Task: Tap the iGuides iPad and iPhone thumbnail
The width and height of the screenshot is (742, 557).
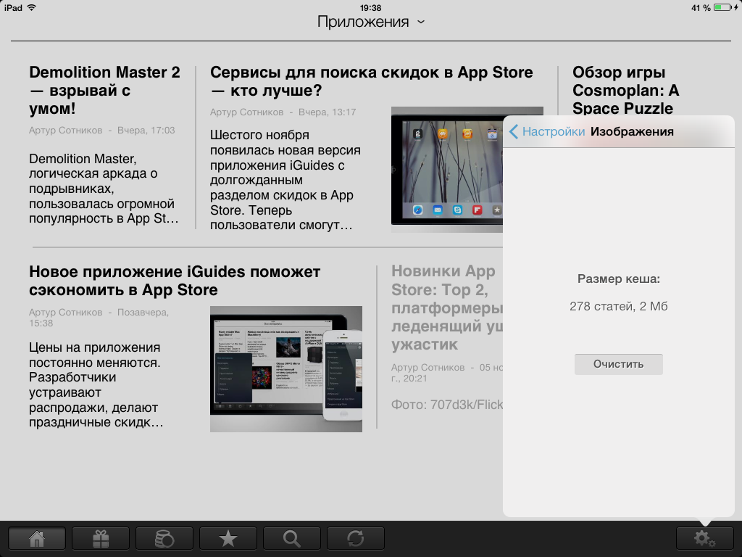Action: point(285,368)
